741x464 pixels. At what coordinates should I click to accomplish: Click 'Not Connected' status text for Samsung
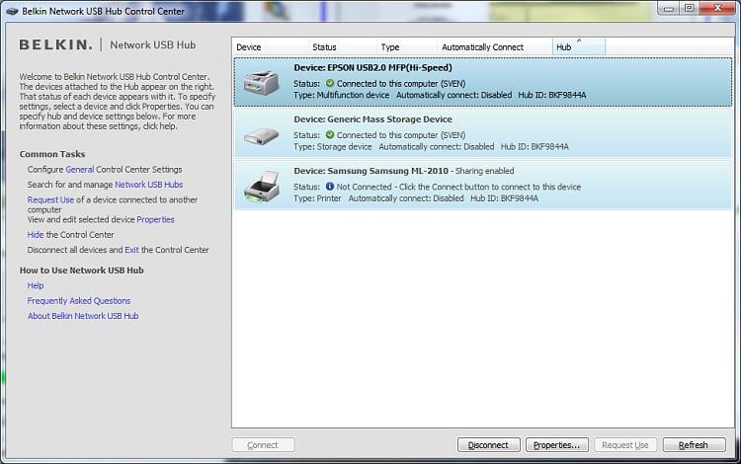click(x=364, y=187)
